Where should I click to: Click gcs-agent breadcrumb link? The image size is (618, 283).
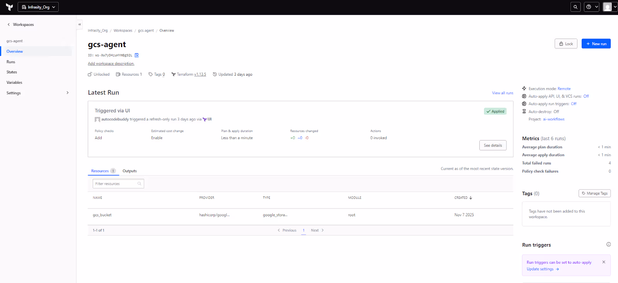(146, 31)
